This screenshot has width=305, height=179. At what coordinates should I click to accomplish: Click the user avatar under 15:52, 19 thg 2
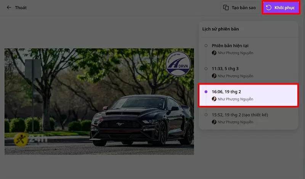214,122
